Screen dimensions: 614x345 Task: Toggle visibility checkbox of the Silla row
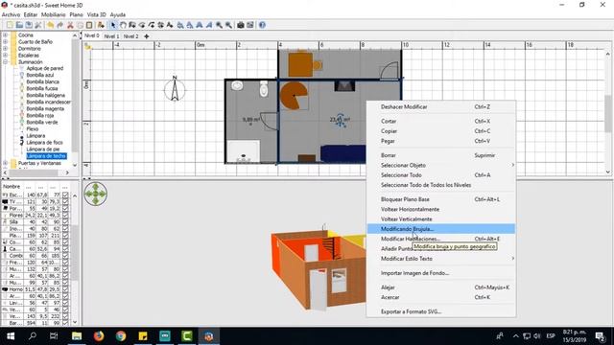pos(65,221)
